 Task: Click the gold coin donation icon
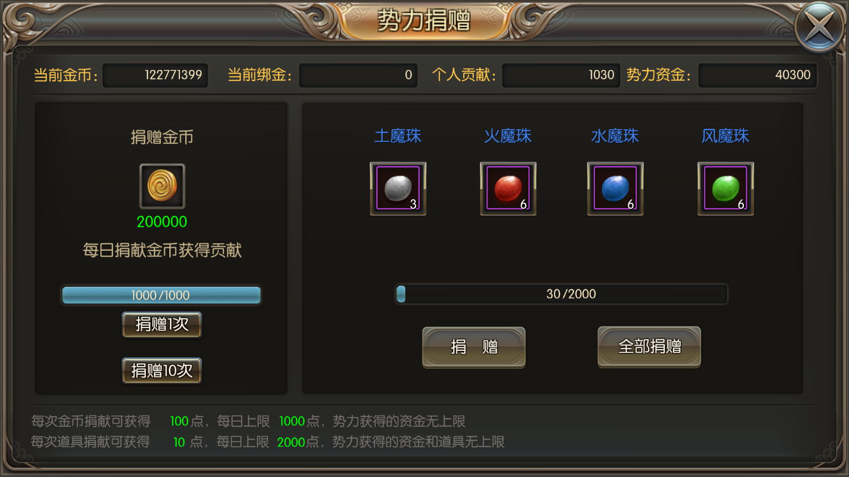(162, 186)
